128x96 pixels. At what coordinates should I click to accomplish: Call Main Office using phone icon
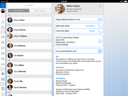[100, 26]
